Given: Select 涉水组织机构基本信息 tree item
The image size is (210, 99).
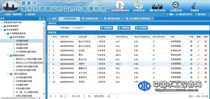Looking at the screenshot, I should point(26,70).
